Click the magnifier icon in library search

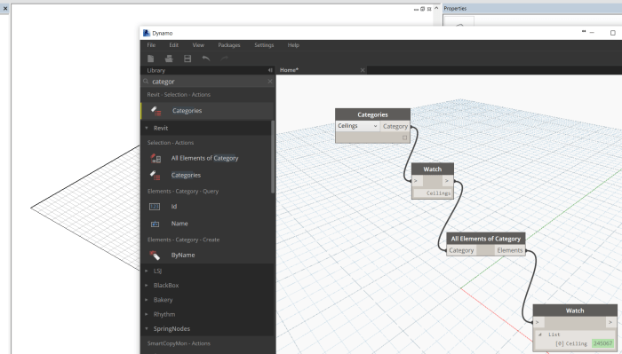146,81
